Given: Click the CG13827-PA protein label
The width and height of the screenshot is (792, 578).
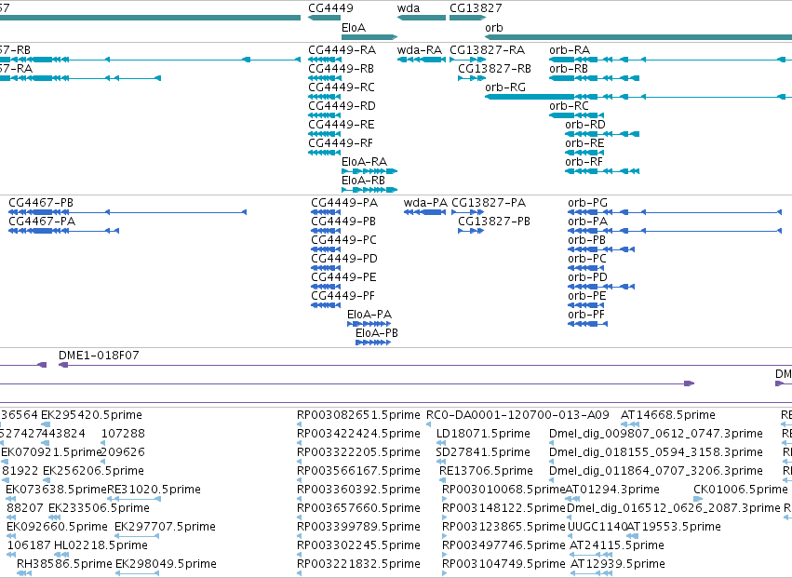Looking at the screenshot, I should click(x=489, y=203).
